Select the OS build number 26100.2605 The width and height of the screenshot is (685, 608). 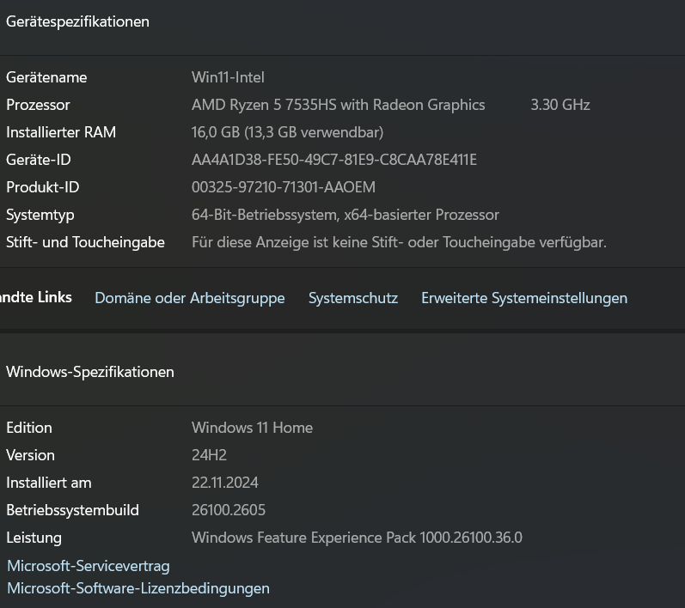click(228, 510)
